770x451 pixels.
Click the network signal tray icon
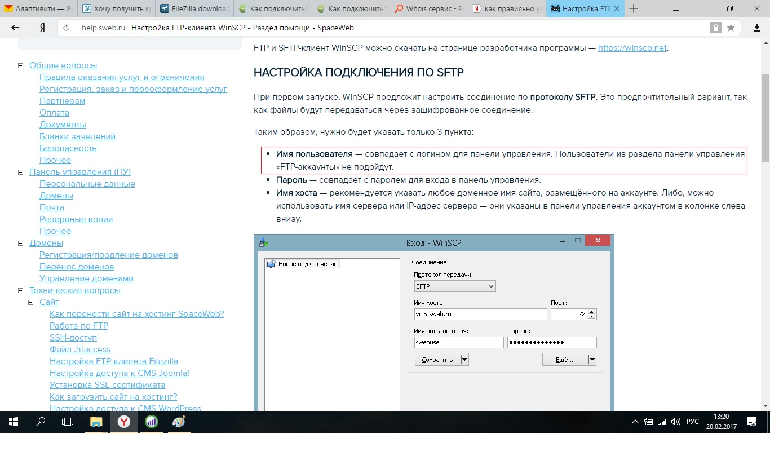point(662,422)
